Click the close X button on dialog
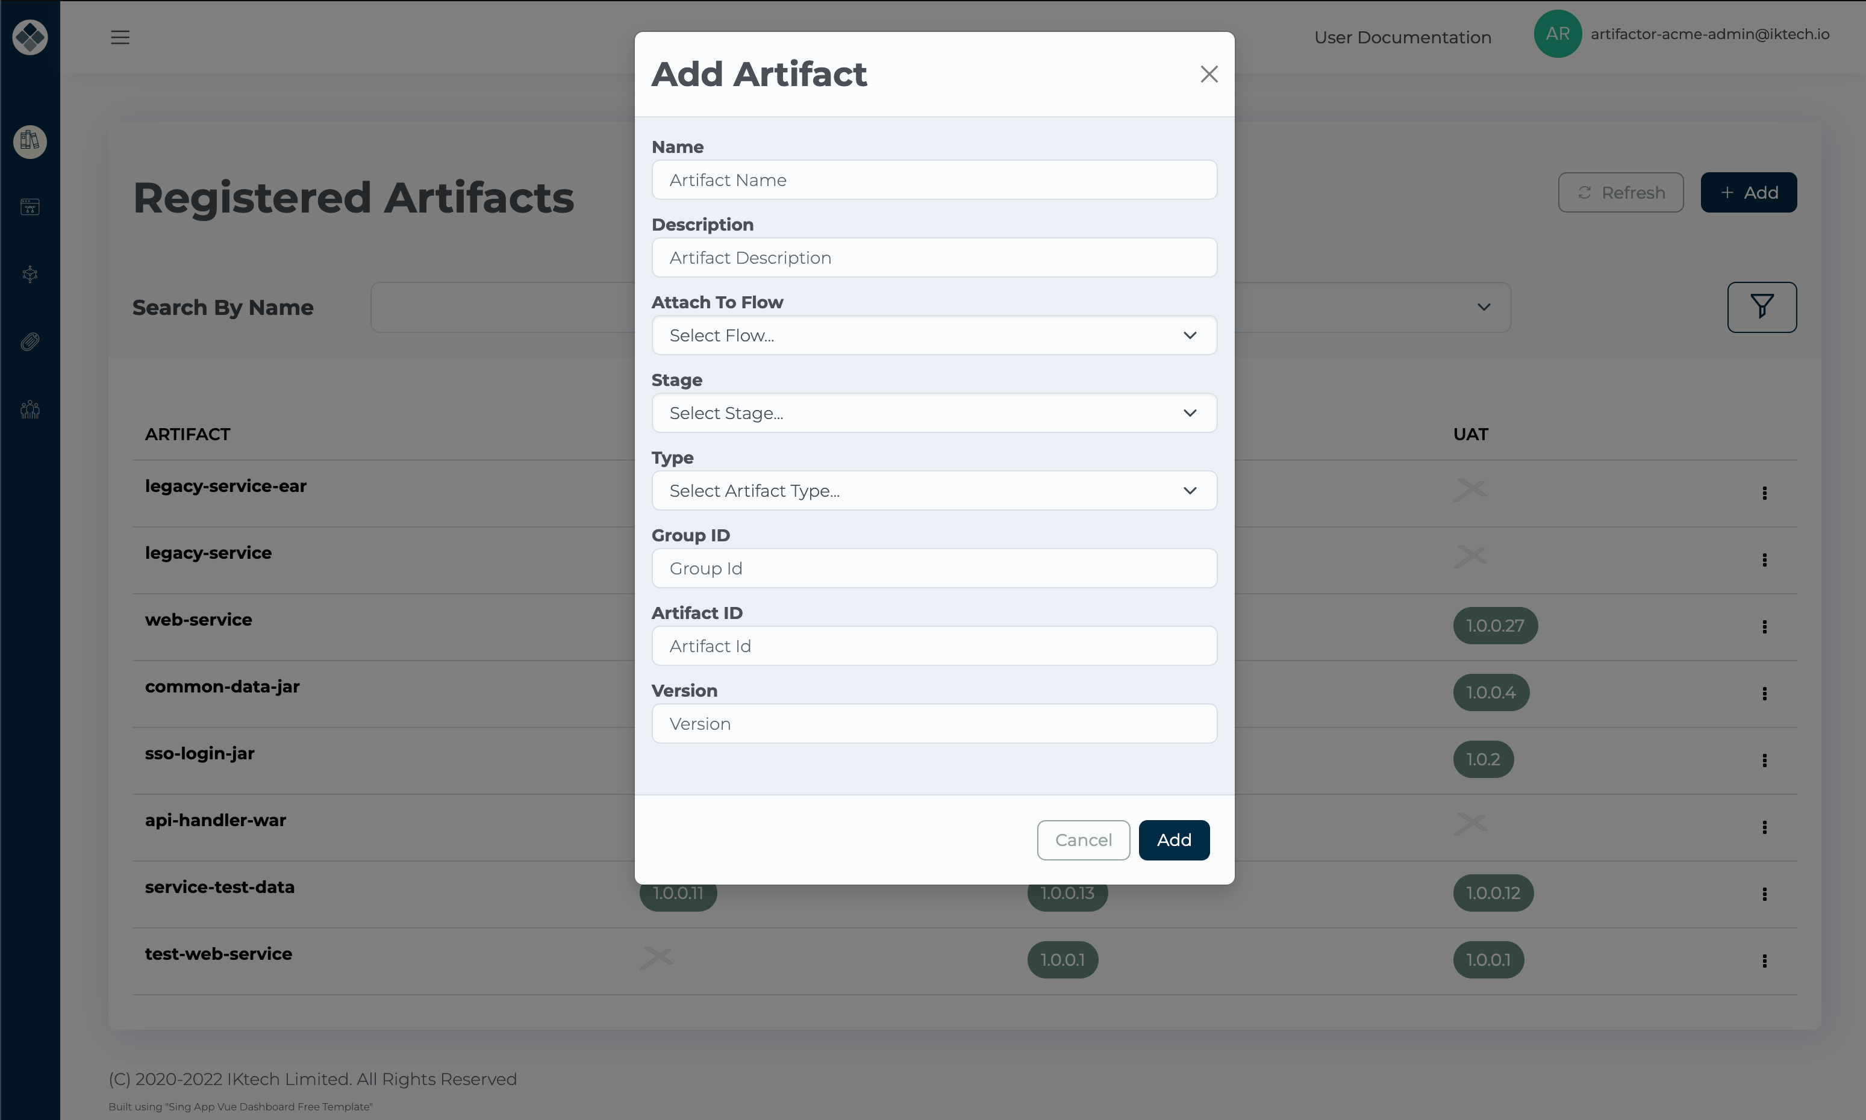1866x1120 pixels. point(1209,73)
